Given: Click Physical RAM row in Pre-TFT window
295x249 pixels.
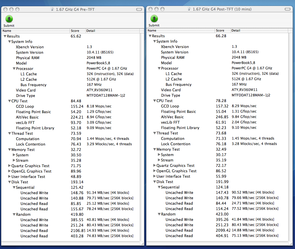Looking at the screenshot, I should tap(71, 58).
